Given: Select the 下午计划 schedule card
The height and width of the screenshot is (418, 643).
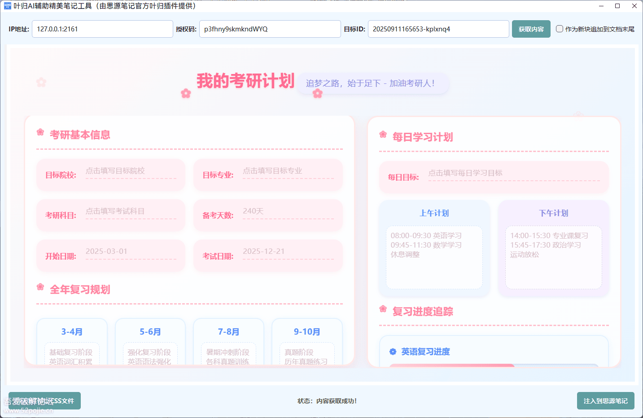Looking at the screenshot, I should [553, 248].
